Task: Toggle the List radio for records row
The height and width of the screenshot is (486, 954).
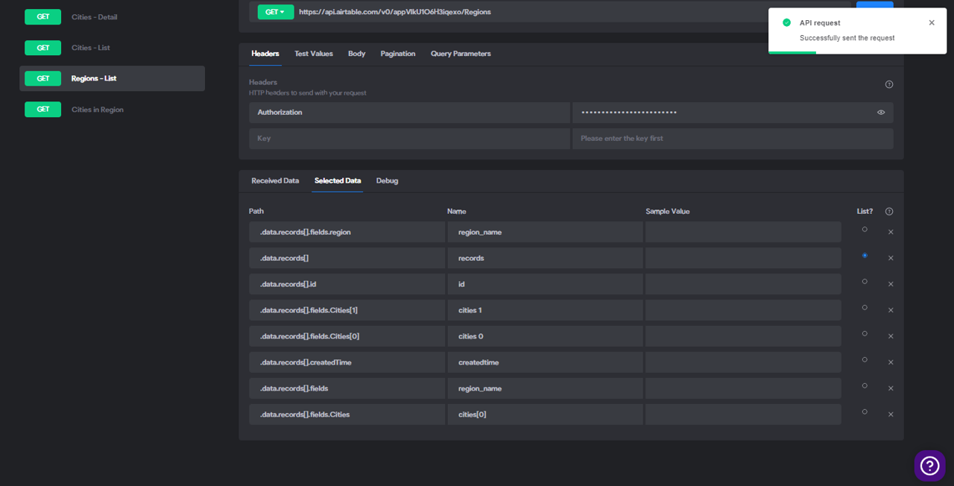Action: click(865, 256)
